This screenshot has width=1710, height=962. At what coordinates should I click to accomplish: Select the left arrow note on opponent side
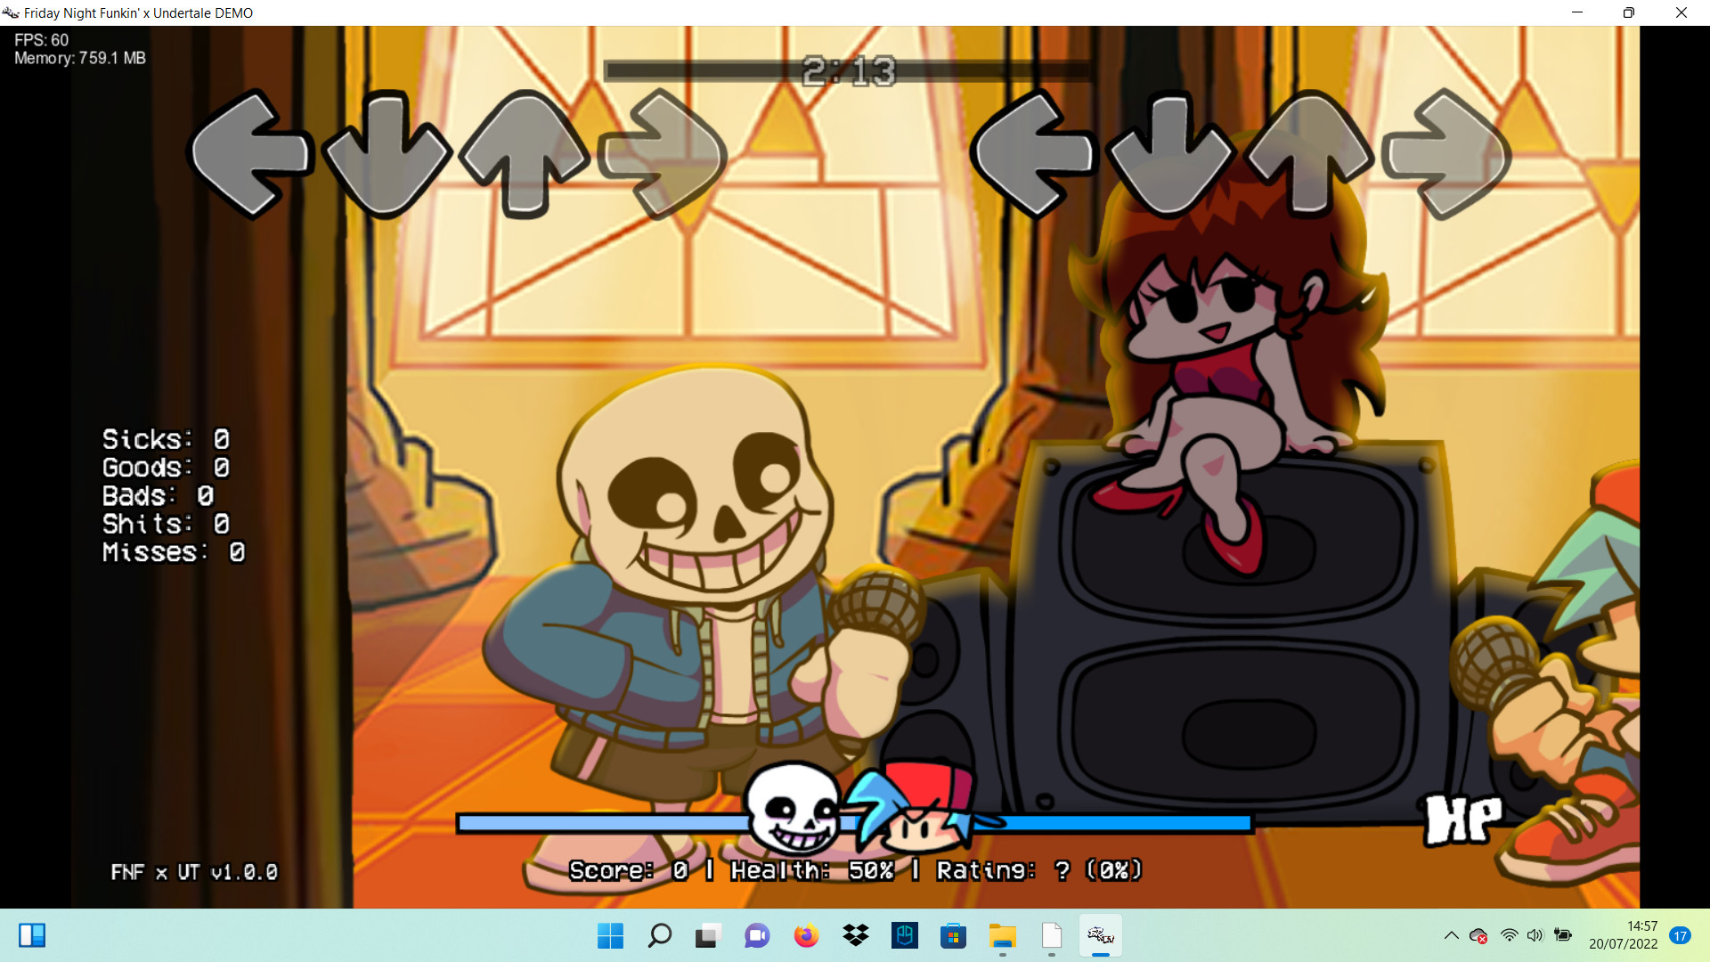252,151
